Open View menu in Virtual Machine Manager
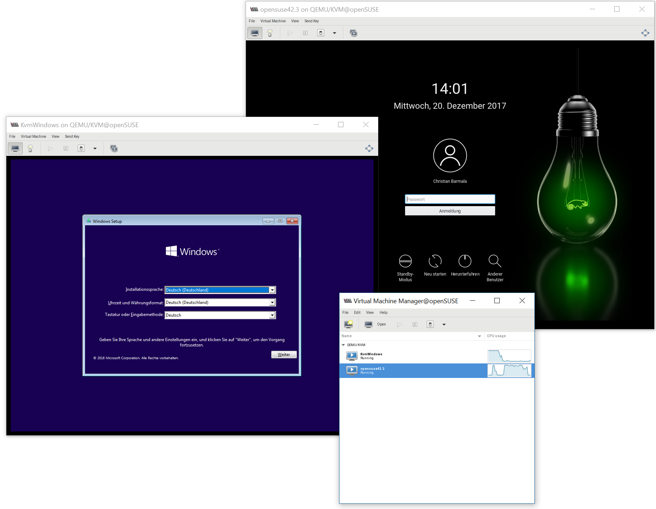The image size is (656, 509). (x=370, y=312)
